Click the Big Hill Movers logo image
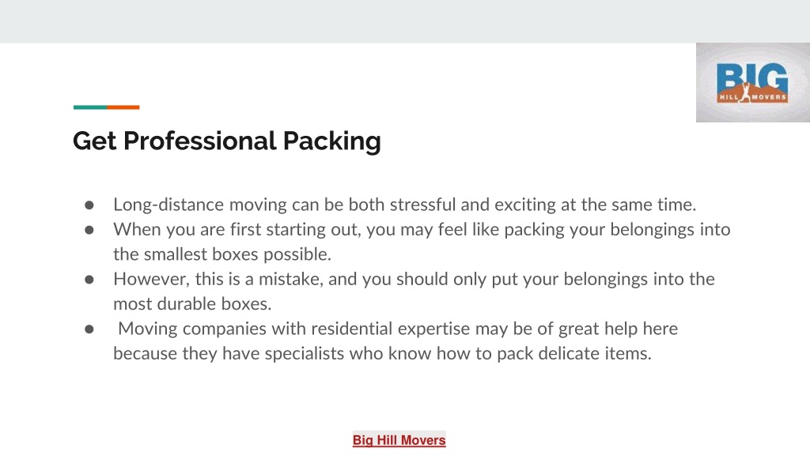Viewport: 810px width, 455px height. [753, 82]
